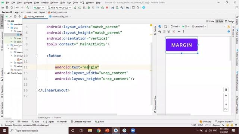Click the Windows Start button
The width and height of the screenshot is (239, 134).
(4, 131)
